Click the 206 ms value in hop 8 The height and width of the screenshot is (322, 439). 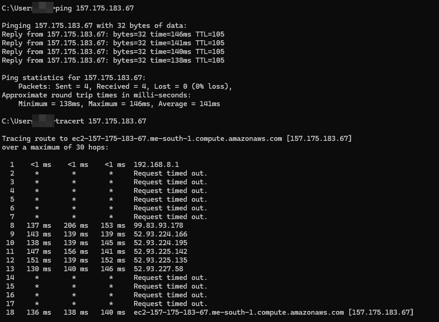point(76,225)
